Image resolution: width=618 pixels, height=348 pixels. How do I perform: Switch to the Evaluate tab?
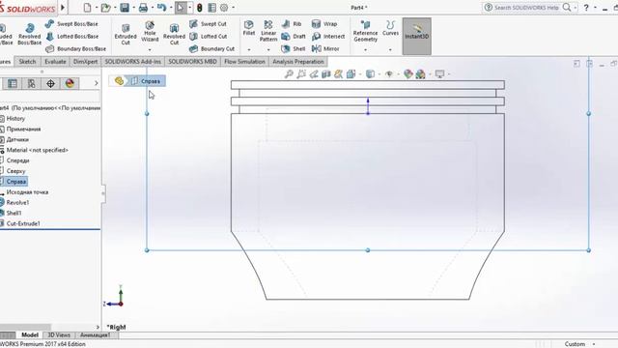point(55,62)
